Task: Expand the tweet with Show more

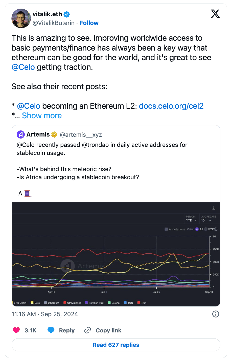Action: point(42,116)
